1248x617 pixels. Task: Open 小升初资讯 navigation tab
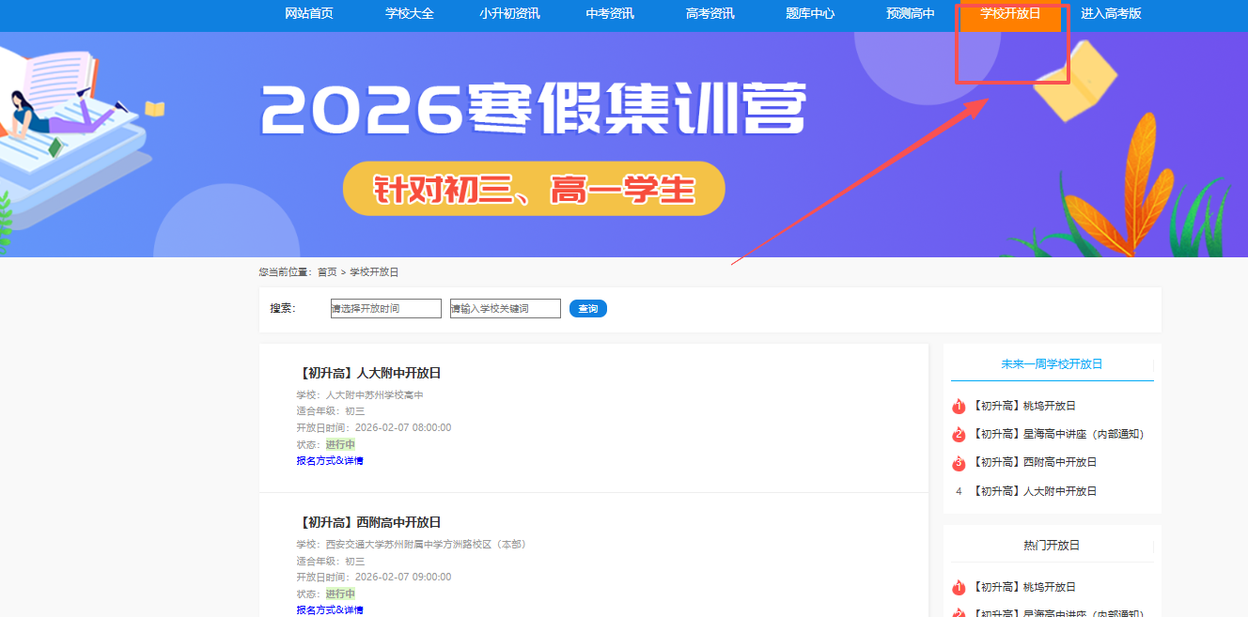click(x=509, y=14)
